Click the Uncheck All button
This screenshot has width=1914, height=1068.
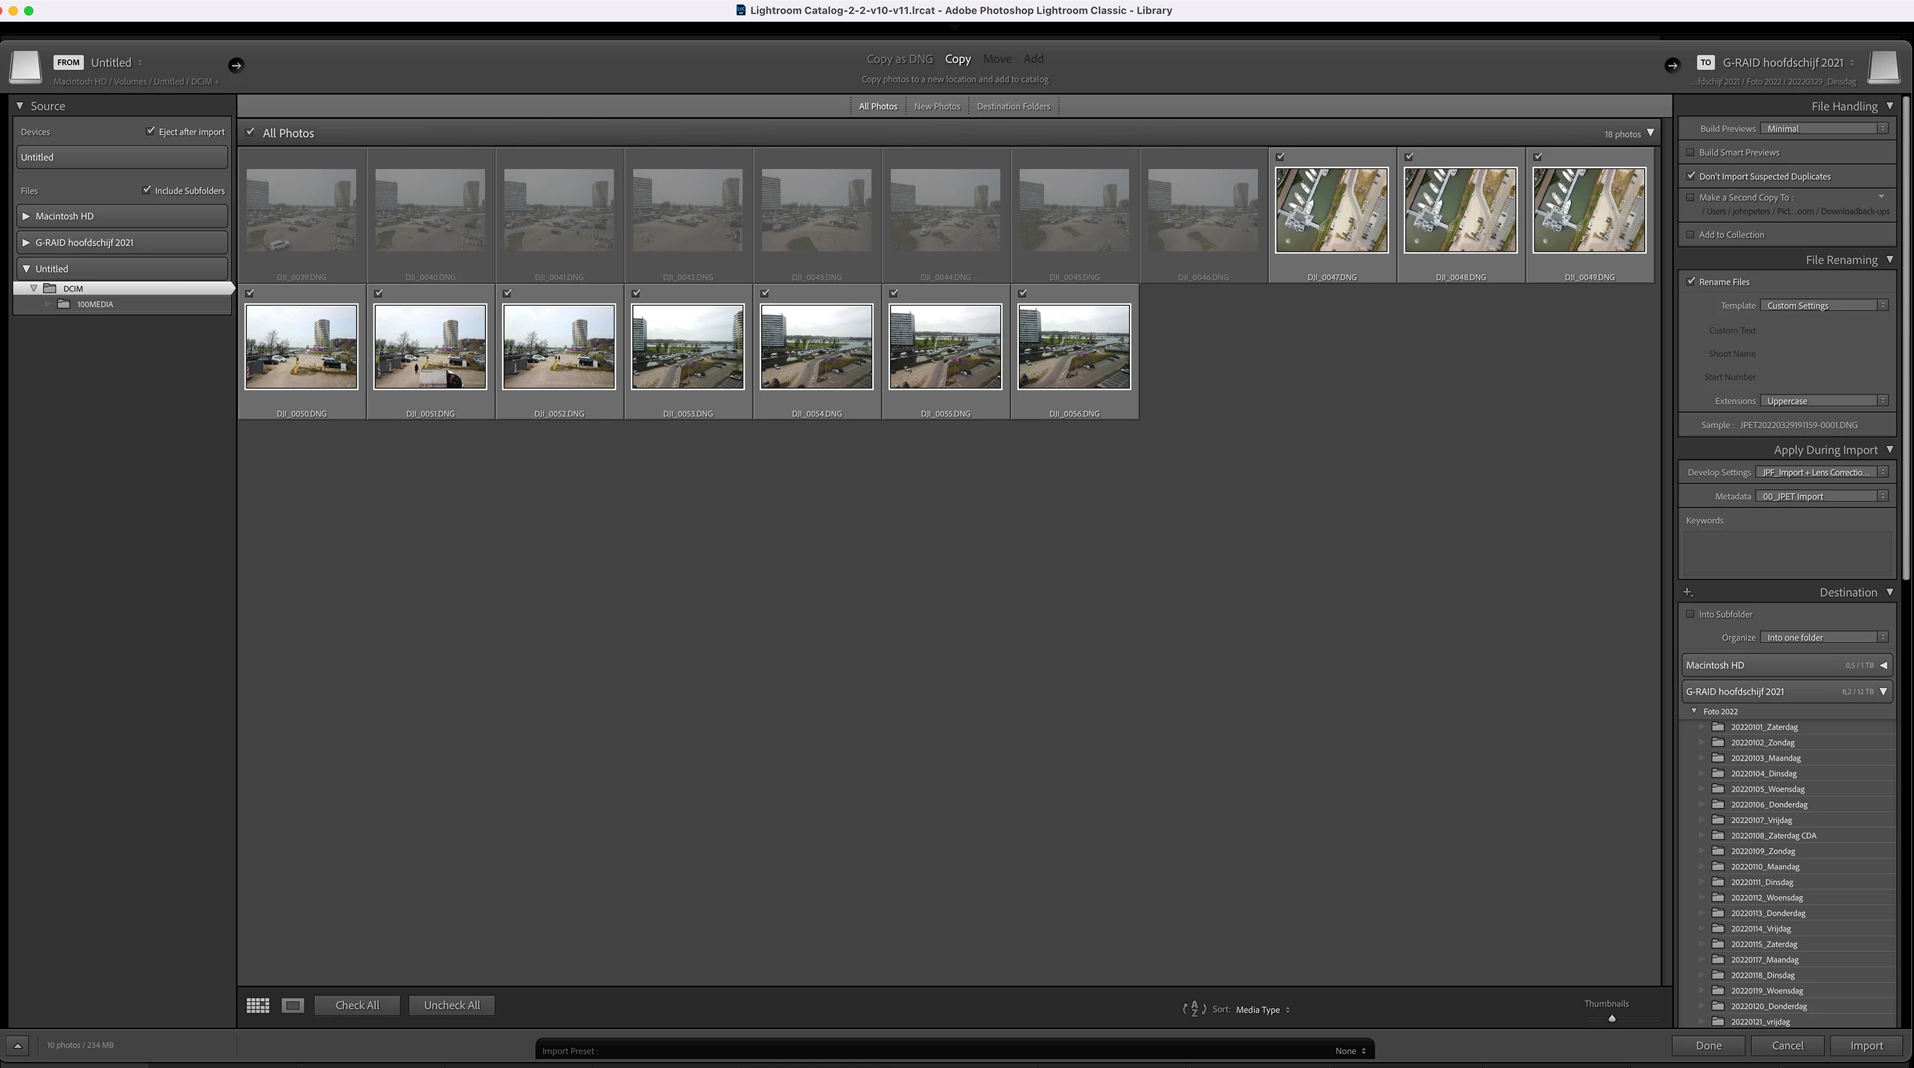pyautogui.click(x=452, y=1005)
